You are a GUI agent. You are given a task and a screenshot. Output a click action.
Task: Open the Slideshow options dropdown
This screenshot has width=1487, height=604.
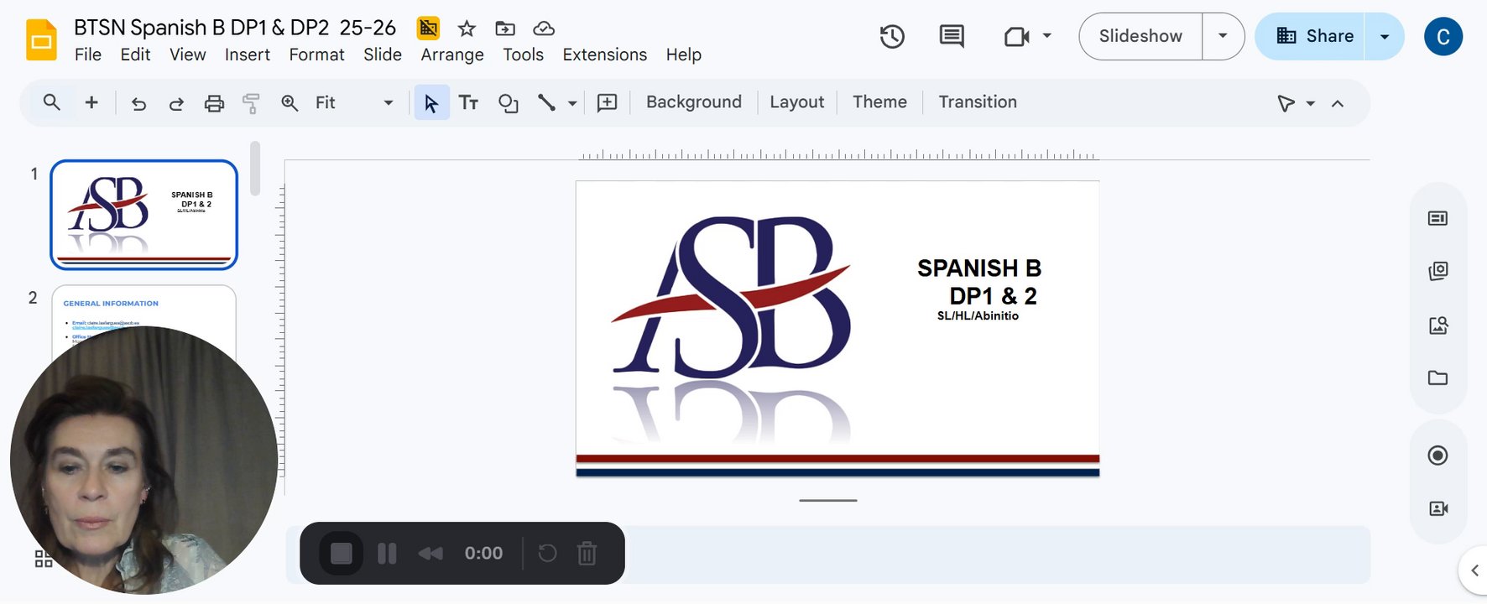(1223, 36)
